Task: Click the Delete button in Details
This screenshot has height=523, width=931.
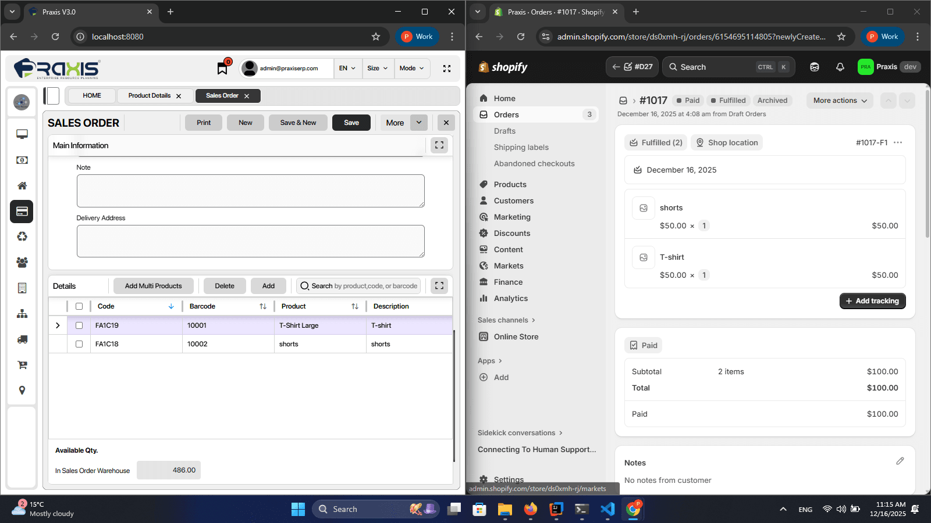Action: (225, 286)
